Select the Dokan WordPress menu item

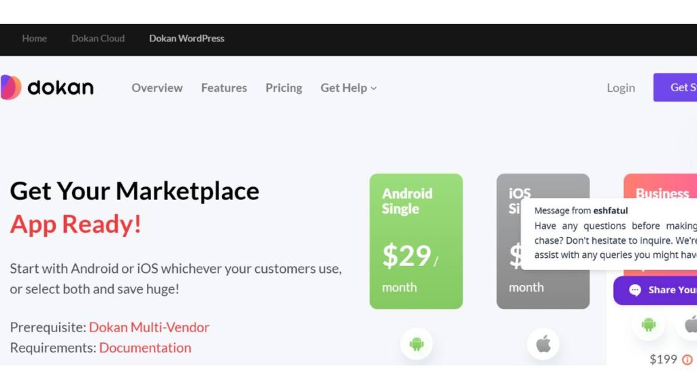pyautogui.click(x=186, y=38)
